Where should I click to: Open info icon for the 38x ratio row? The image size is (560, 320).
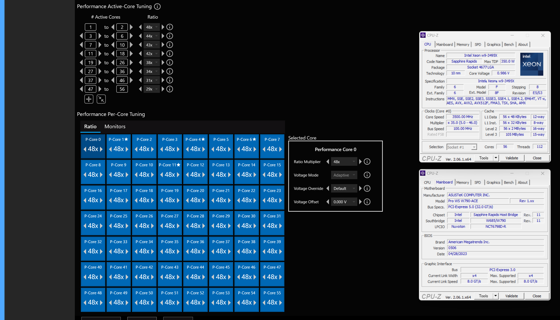coord(170,62)
